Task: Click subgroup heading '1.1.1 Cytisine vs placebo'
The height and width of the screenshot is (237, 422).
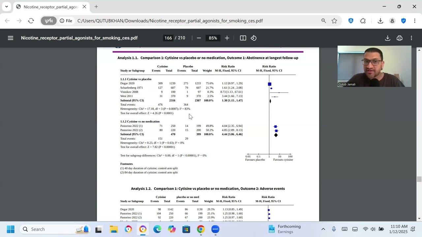Action: tap(136, 79)
